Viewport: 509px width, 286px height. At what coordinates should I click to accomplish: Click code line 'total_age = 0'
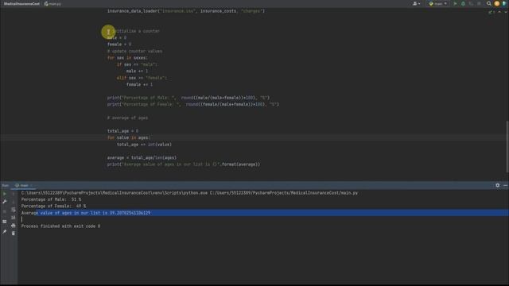[122, 131]
